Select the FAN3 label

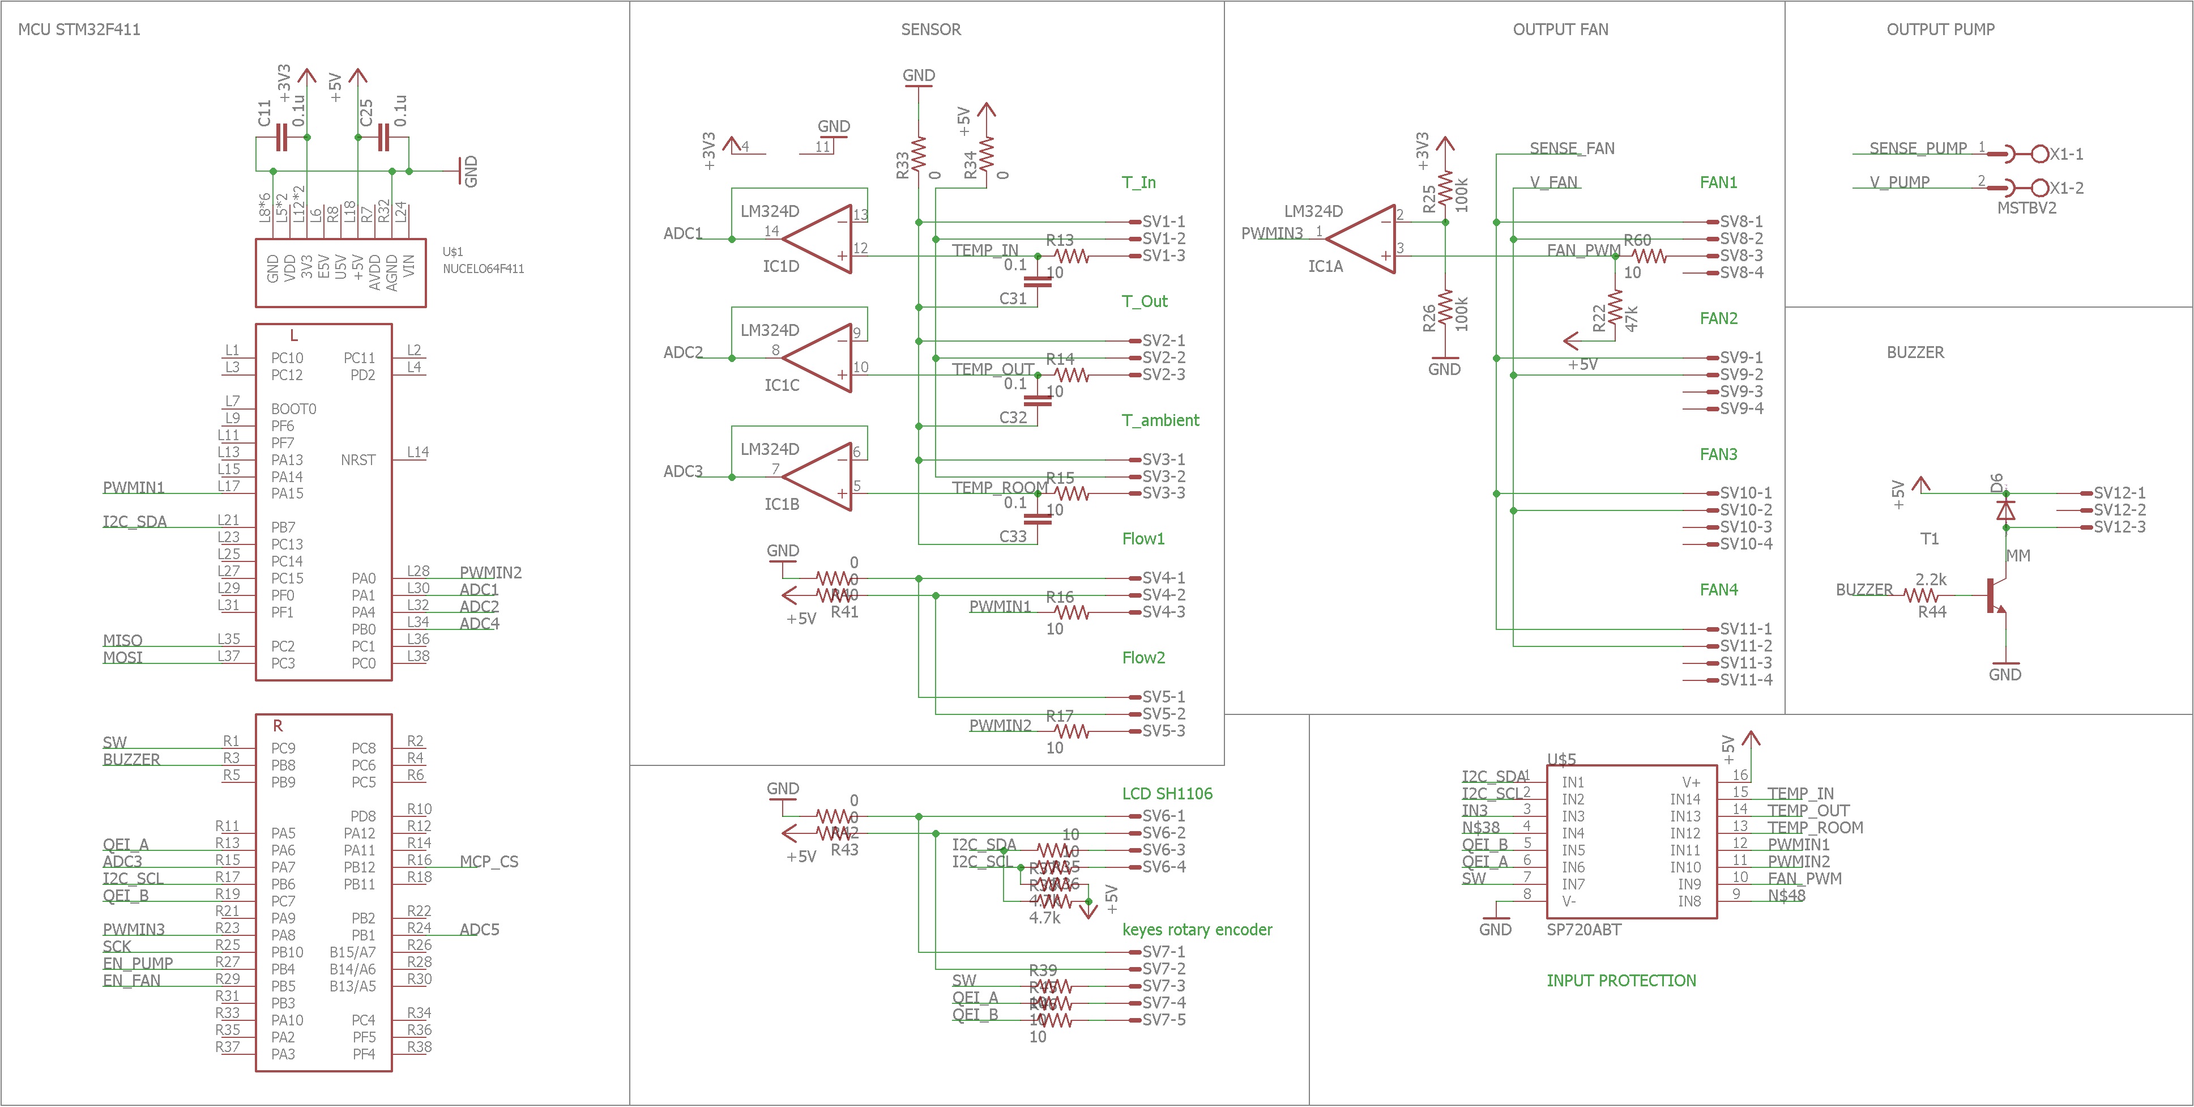click(x=1718, y=454)
